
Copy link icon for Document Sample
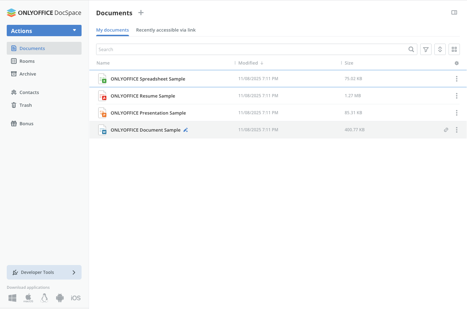pyautogui.click(x=446, y=130)
